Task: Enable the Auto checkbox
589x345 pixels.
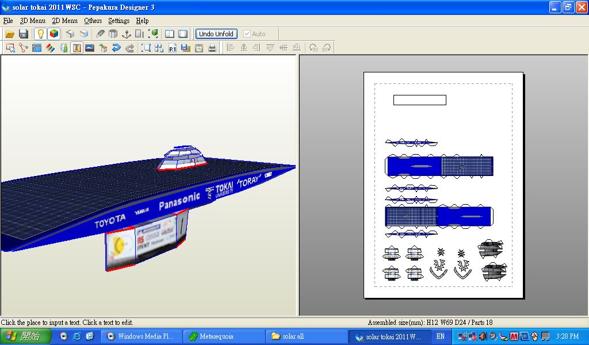Action: coord(247,34)
